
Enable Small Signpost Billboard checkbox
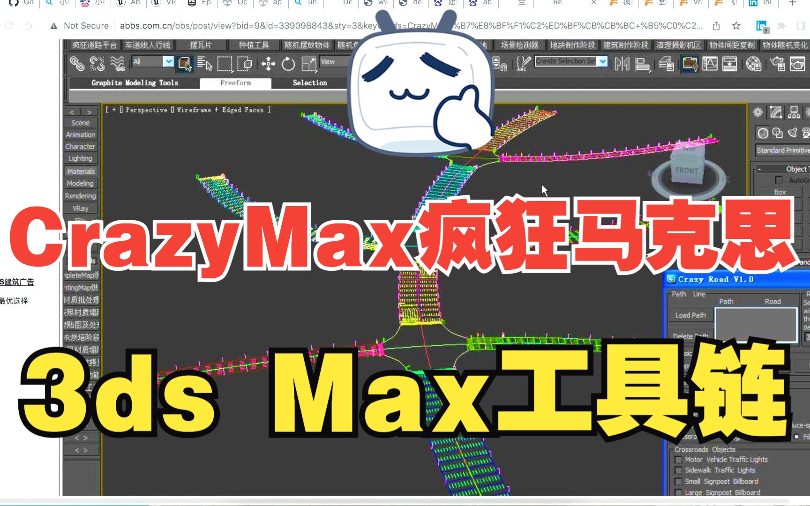678,482
